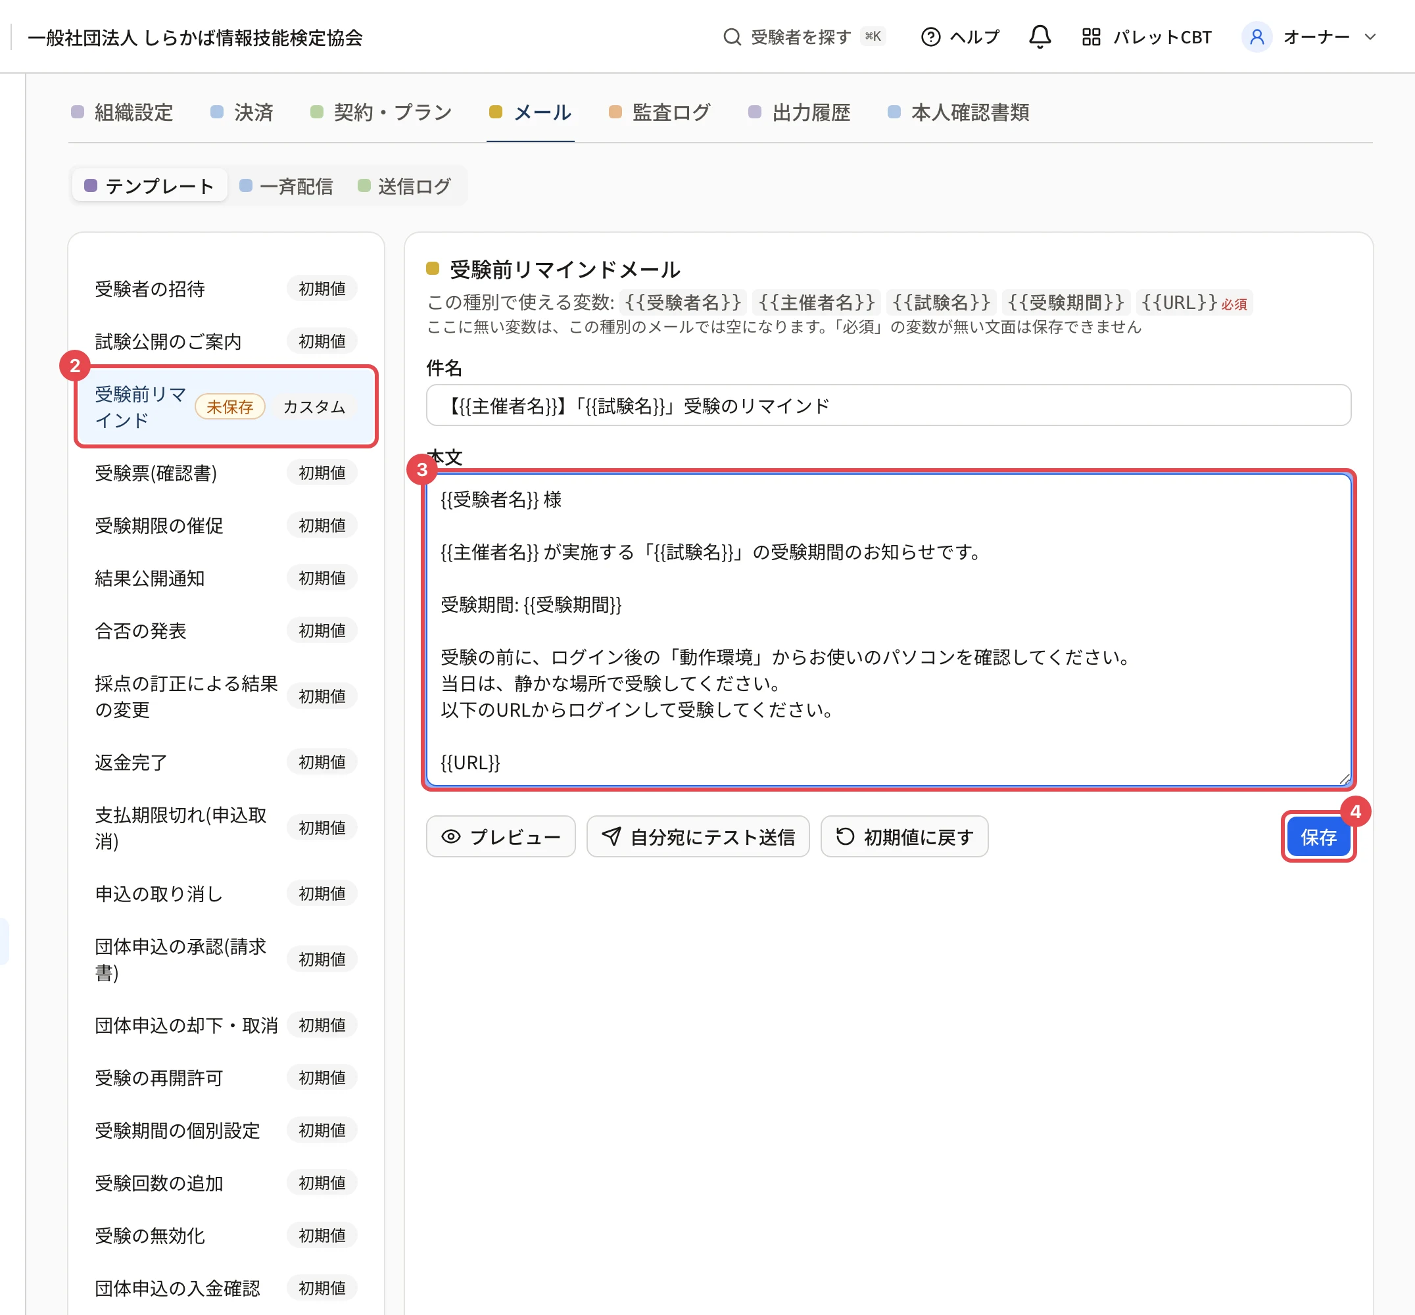
Task: Go to 本人確認書類 tab
Action: point(958,112)
